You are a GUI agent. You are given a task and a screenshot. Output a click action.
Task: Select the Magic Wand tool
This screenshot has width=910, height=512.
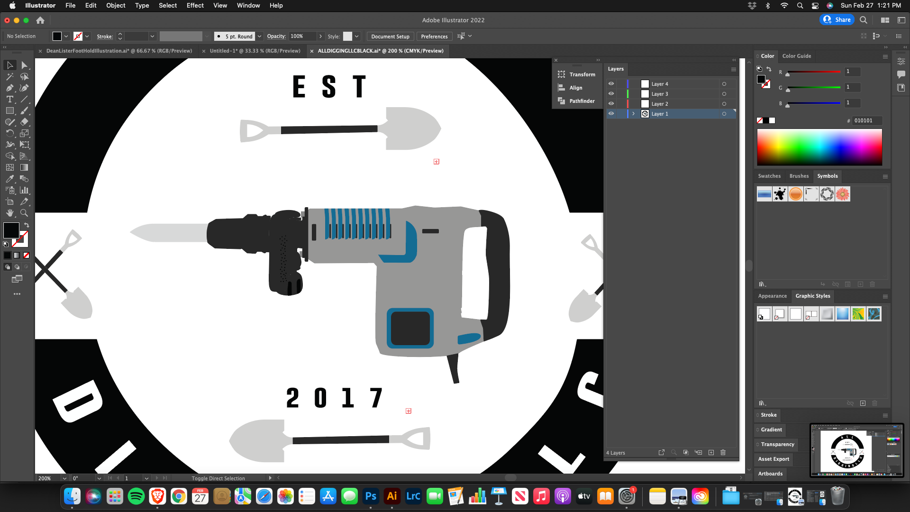(x=10, y=76)
